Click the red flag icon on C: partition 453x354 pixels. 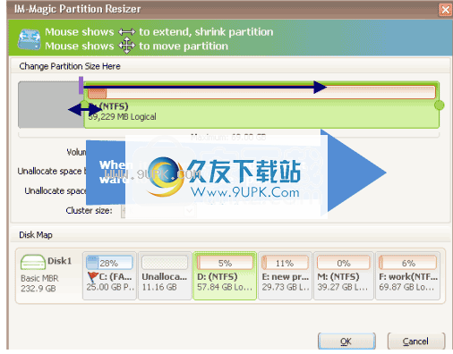pos(92,277)
